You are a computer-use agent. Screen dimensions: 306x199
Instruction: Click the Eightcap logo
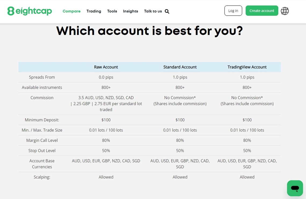tap(30, 11)
